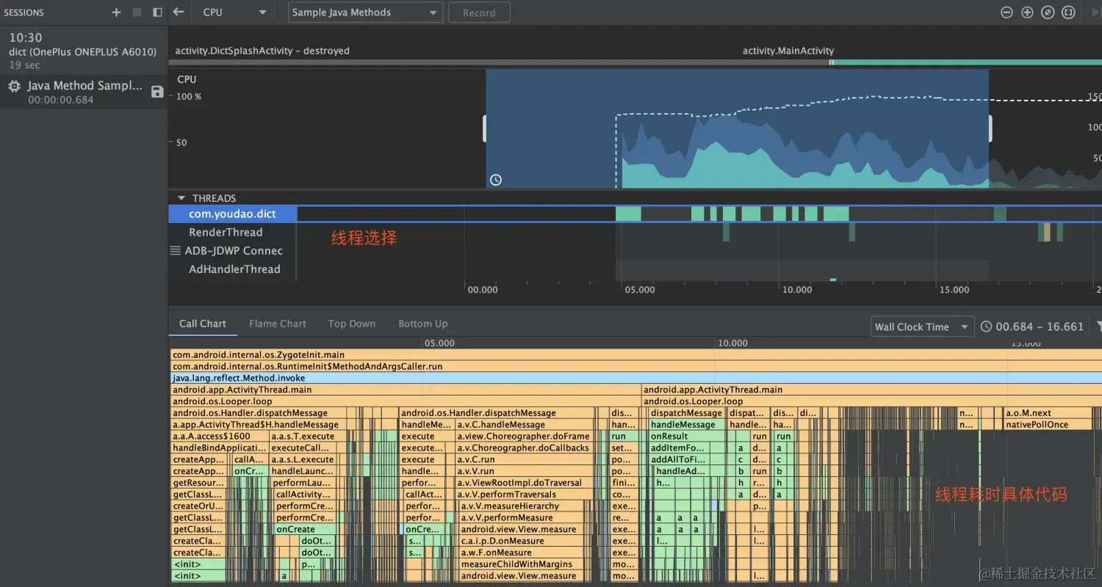
Task: Reset zoom with the diagonal arrow icon
Action: pos(1048,12)
